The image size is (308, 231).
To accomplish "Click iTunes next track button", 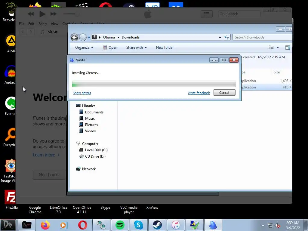I will click(53, 14).
